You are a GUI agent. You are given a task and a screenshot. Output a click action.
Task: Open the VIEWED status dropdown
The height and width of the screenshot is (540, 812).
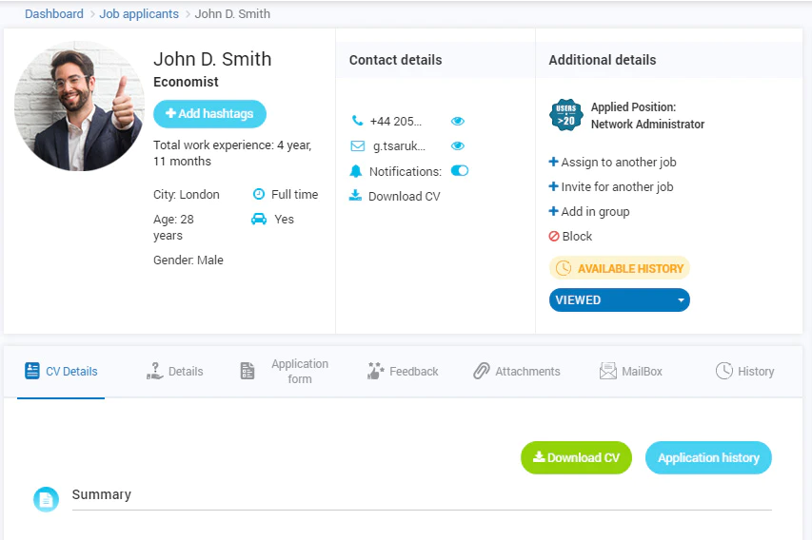pos(620,300)
